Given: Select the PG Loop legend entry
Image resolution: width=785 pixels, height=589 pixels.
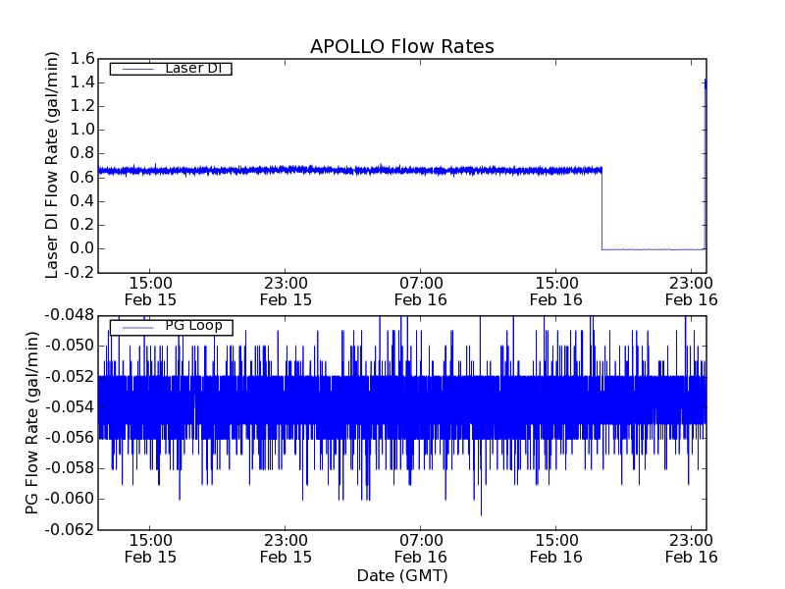Looking at the screenshot, I should tap(192, 326).
